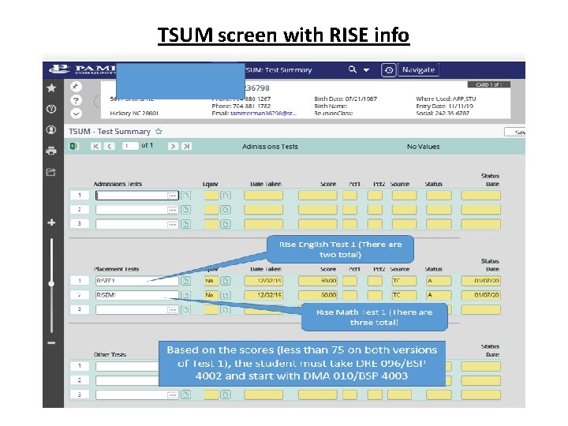This screenshot has width=568, height=426.
Task: Open detail icon for Admissions Tests row 3
Action: [186, 224]
